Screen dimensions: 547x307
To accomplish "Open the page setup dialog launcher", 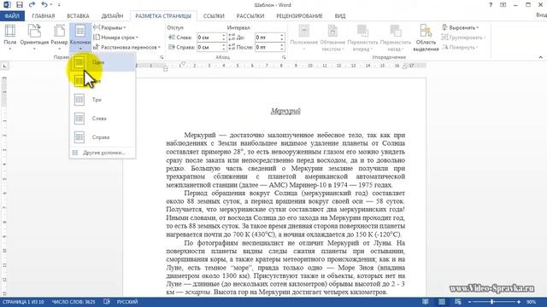I will [162, 57].
